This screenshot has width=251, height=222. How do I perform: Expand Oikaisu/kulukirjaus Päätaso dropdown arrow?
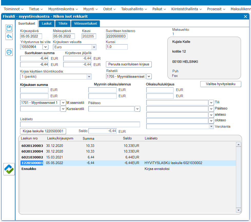pyautogui.click(x=211, y=109)
